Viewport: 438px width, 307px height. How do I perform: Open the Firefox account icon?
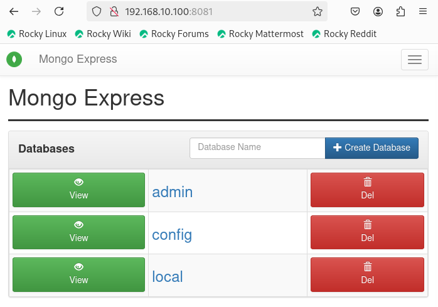[x=378, y=11]
